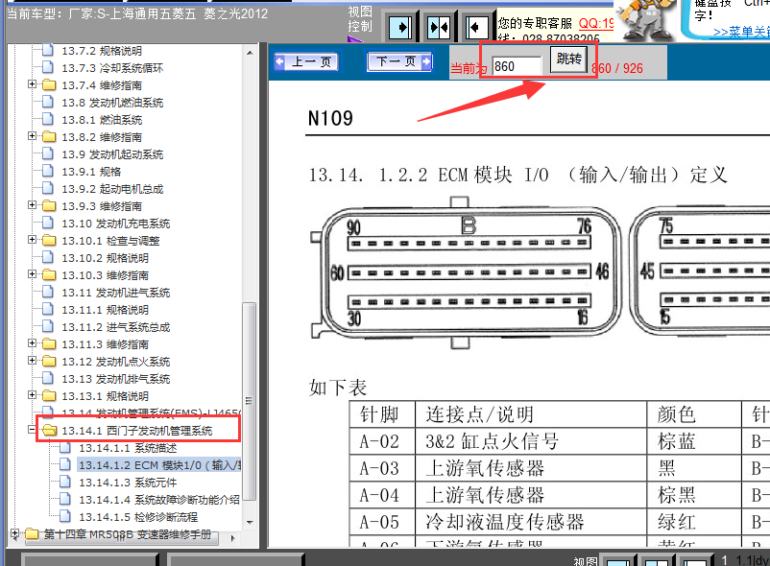Click the middle split view control icon
This screenshot has width=770, height=566.
click(439, 27)
